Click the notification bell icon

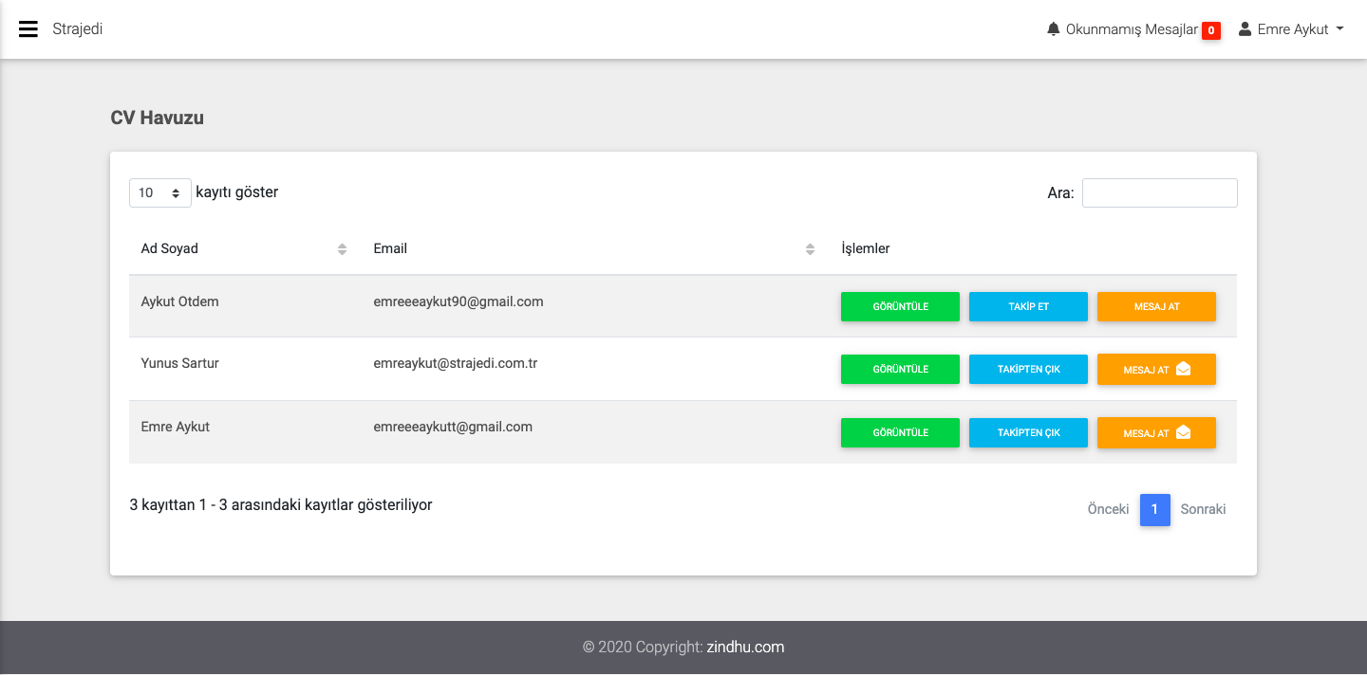point(1053,29)
